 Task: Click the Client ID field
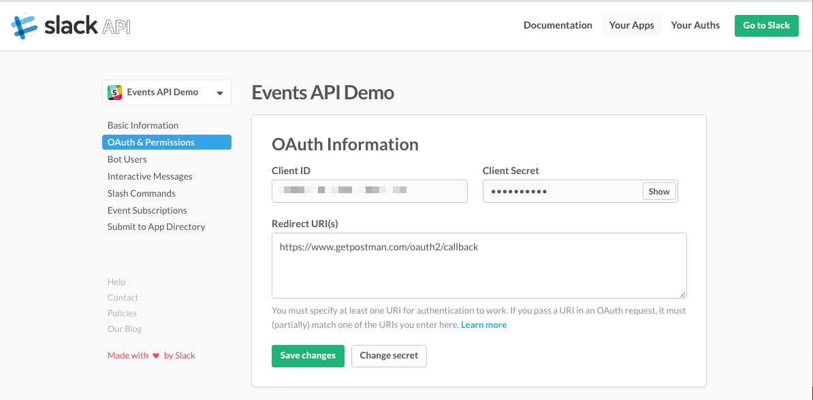click(370, 190)
